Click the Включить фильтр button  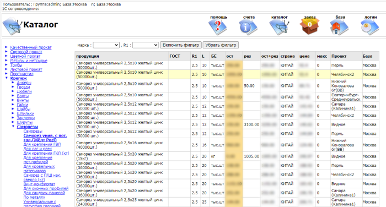181,45
